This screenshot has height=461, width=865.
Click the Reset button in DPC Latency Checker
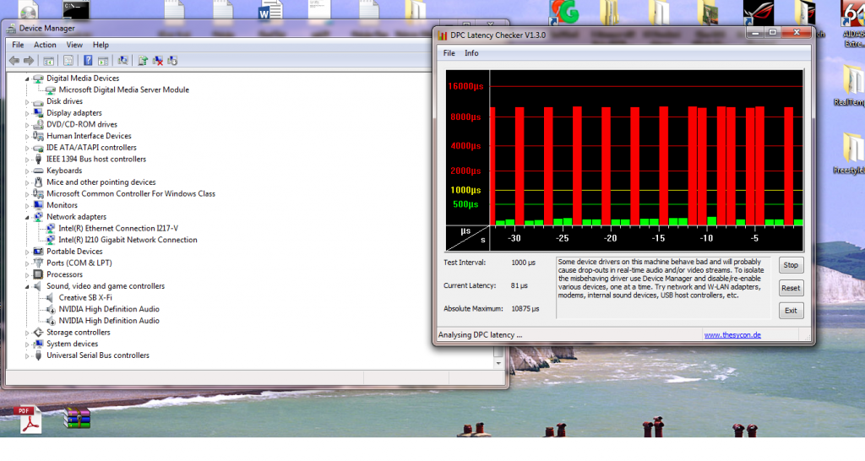(791, 288)
